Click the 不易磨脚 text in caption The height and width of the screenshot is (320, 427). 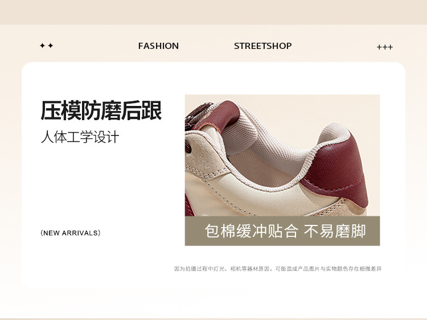coord(335,231)
